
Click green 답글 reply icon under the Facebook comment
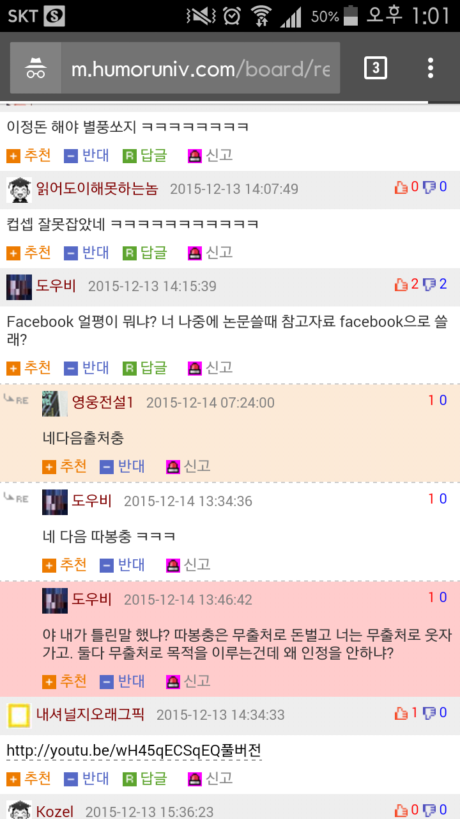click(130, 369)
